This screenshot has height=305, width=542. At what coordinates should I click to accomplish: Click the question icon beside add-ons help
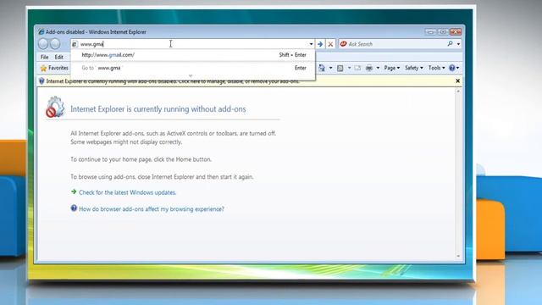(74, 208)
